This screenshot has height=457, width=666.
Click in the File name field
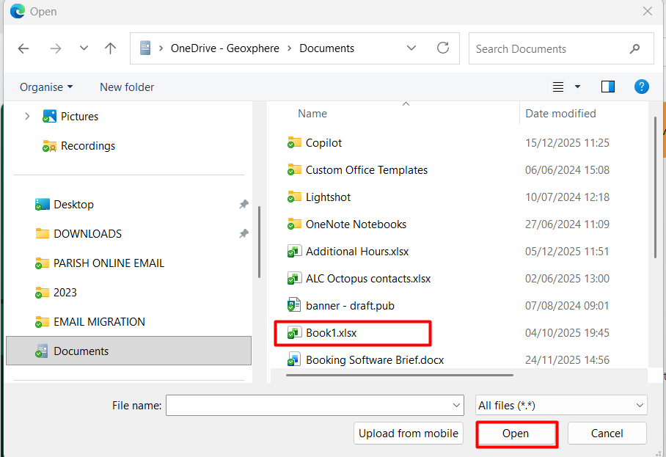coord(308,405)
